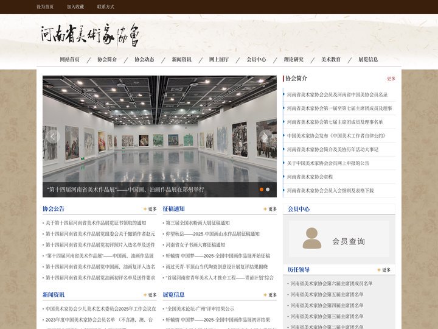Click the 协会公告 section heading
438x329 pixels.
coord(54,209)
